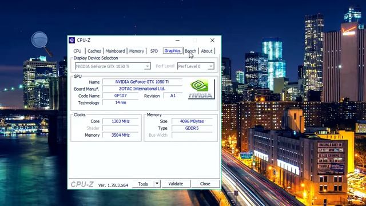
Task: Open the SPD tab
Action: point(154,51)
